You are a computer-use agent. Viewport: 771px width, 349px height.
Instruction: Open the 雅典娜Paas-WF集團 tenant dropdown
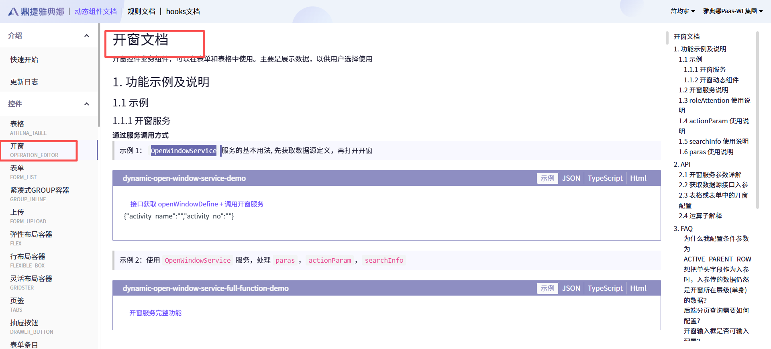coord(732,11)
